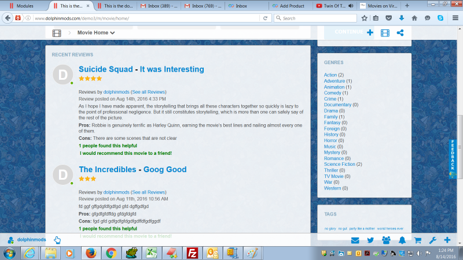
Task: Click the Skype icon in browser toolbar
Action: pos(440,18)
